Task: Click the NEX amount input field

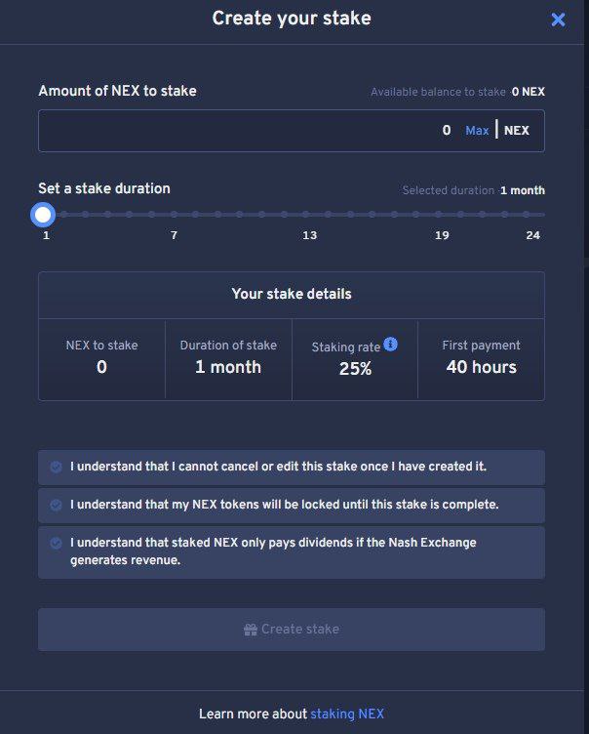Action: click(x=244, y=131)
